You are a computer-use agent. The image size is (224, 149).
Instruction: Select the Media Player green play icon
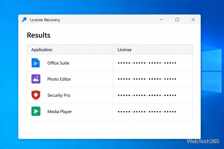point(36,111)
